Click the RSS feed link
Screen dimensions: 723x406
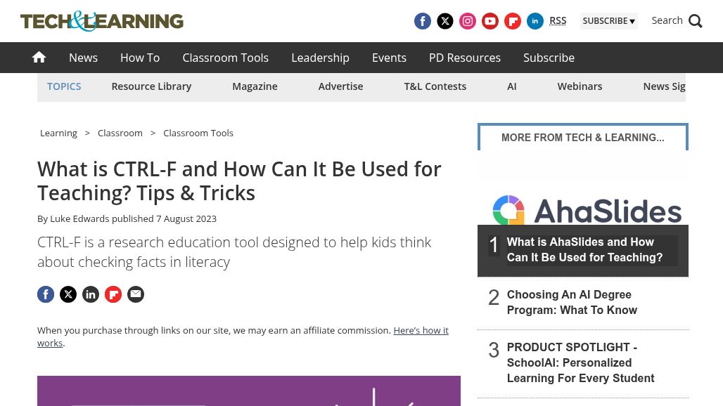[x=558, y=20]
